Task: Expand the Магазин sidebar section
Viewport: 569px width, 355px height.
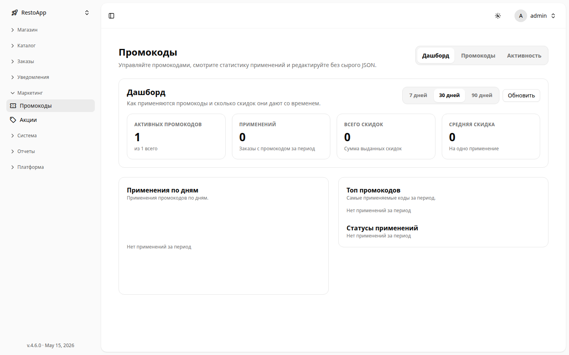Action: pos(51,30)
